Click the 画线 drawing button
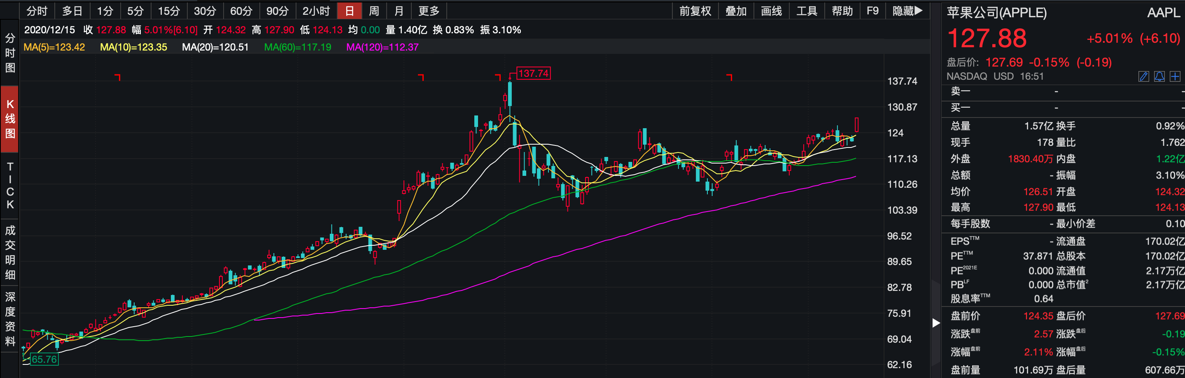The height and width of the screenshot is (378, 1185). pyautogui.click(x=772, y=11)
